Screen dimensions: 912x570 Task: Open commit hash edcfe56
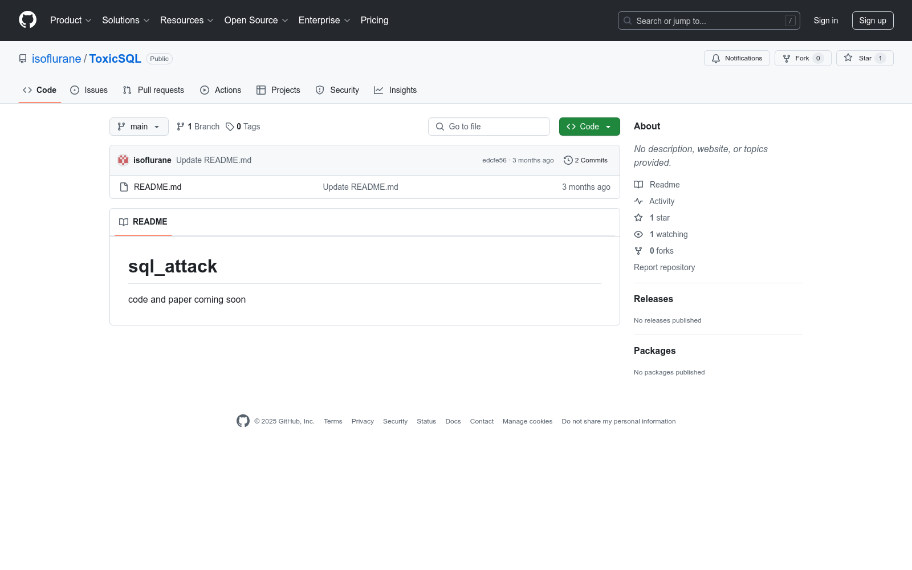pos(494,160)
